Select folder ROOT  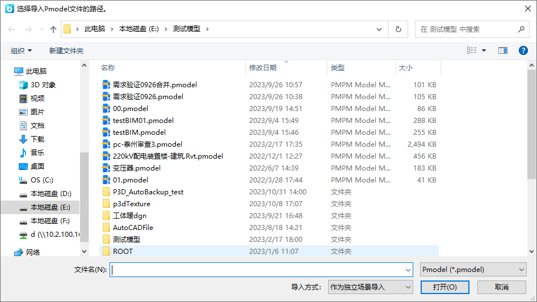123,252
